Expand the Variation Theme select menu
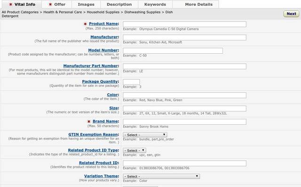This screenshot has height=187, width=301. click(161, 176)
